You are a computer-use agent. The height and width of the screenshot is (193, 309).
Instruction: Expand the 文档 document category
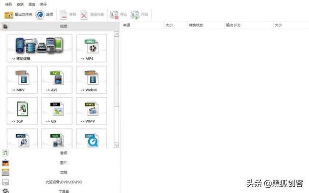[x=60, y=172]
